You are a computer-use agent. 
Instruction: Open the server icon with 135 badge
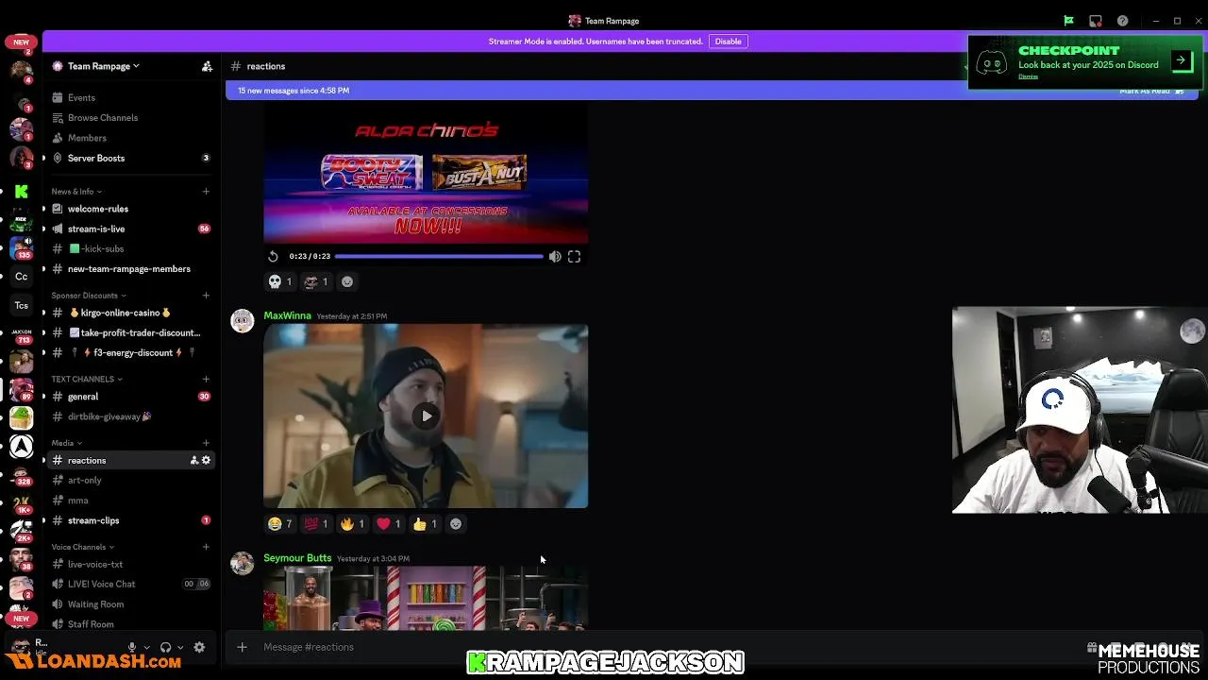coord(21,248)
